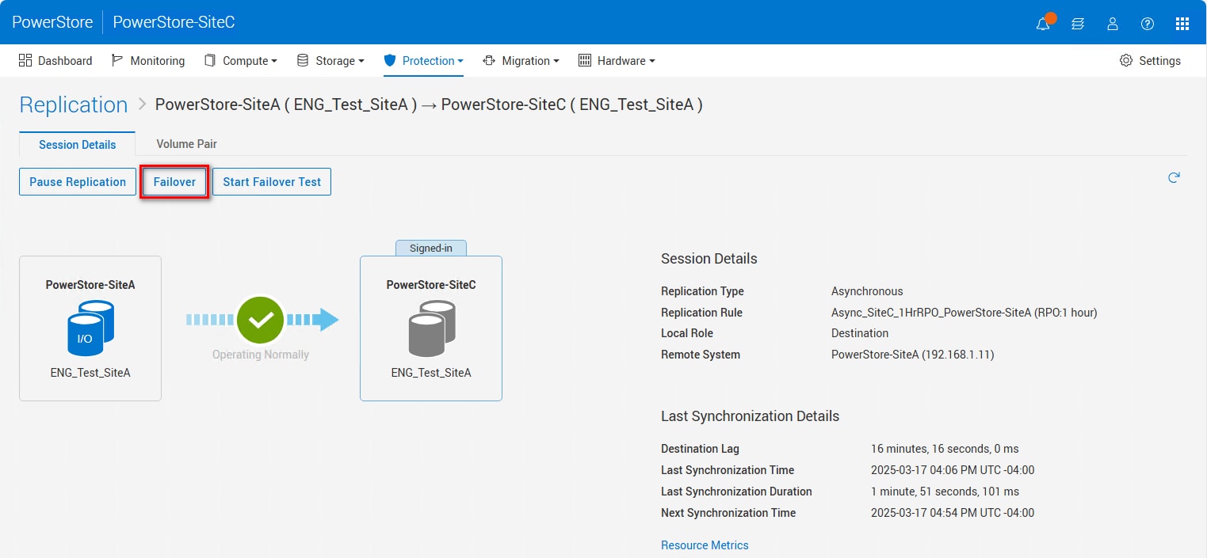Click the PowerStore brand title

tap(52, 22)
